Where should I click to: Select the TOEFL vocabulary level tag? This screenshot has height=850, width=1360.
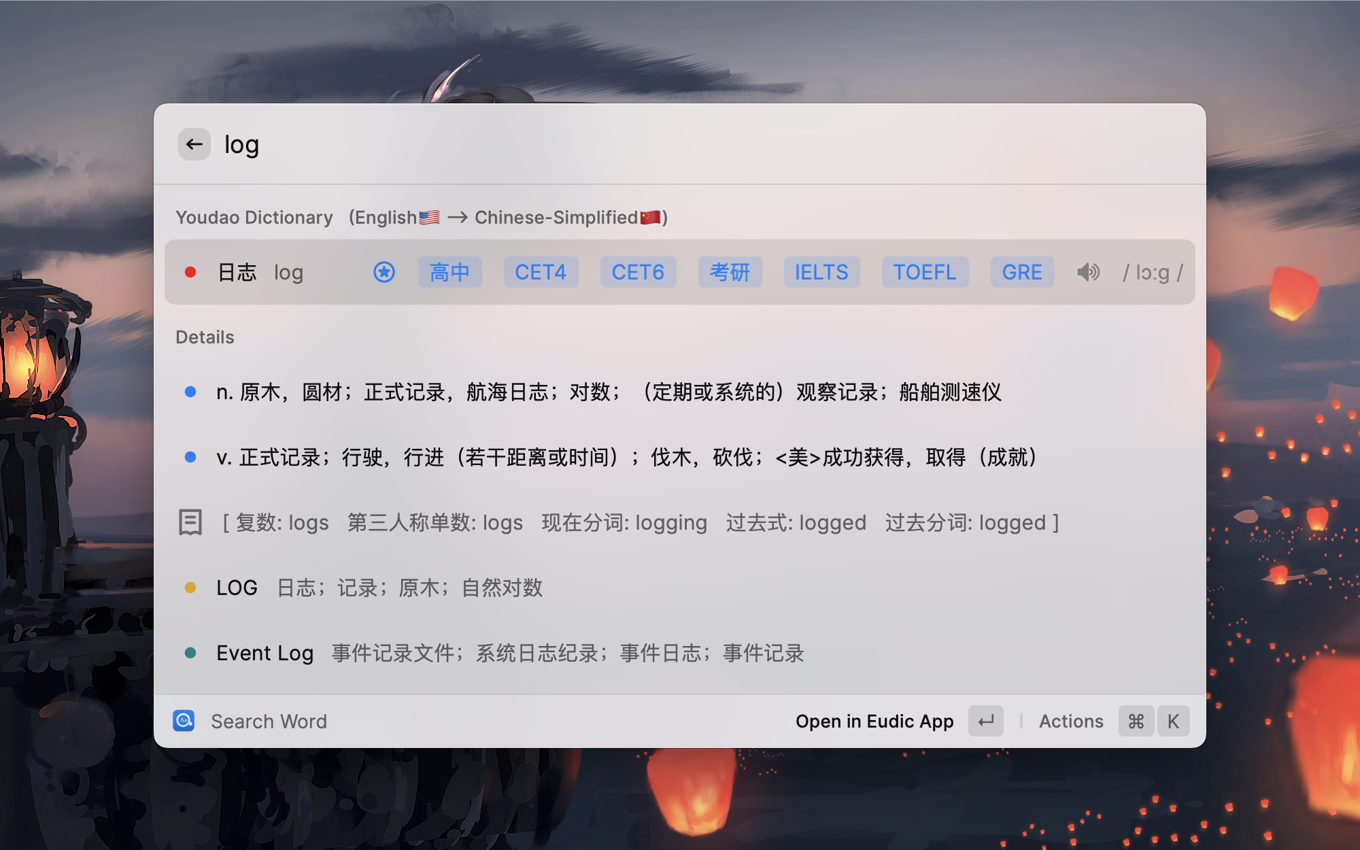(925, 272)
